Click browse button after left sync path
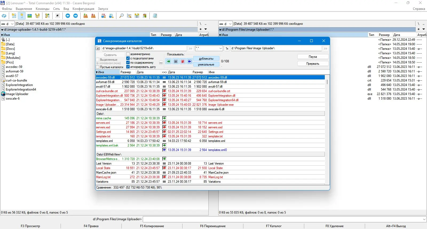427x229 pixels. tap(190, 48)
